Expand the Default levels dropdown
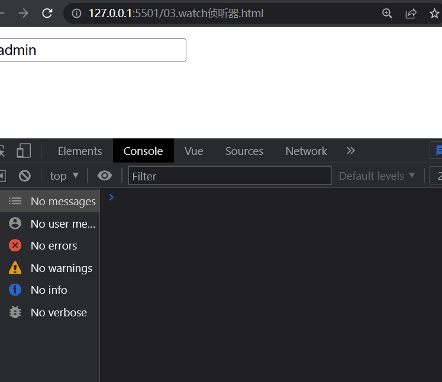This screenshot has width=442, height=382. [377, 176]
